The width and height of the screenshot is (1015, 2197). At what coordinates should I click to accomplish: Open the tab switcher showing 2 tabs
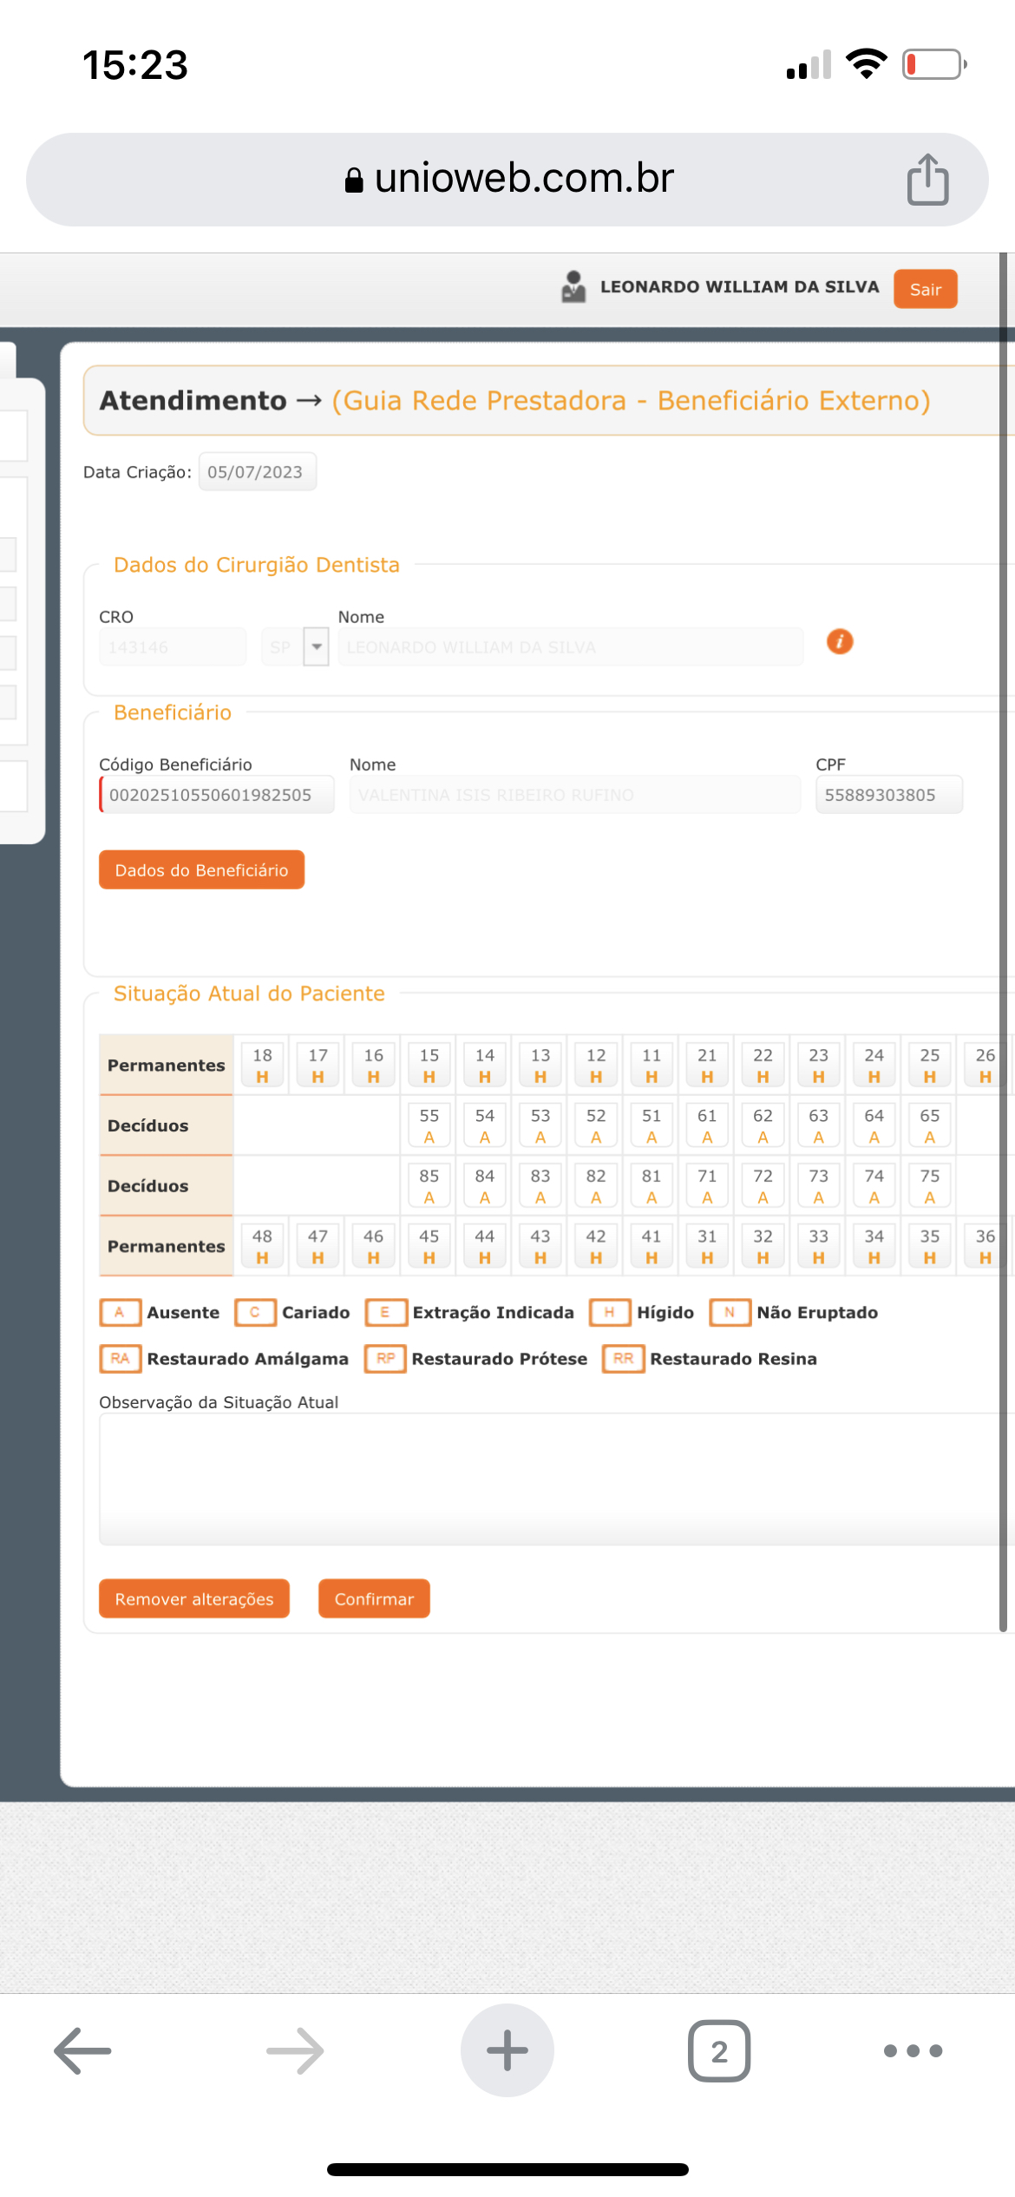718,2050
